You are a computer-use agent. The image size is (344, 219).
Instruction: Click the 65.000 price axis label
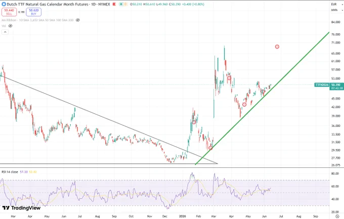[336, 53]
